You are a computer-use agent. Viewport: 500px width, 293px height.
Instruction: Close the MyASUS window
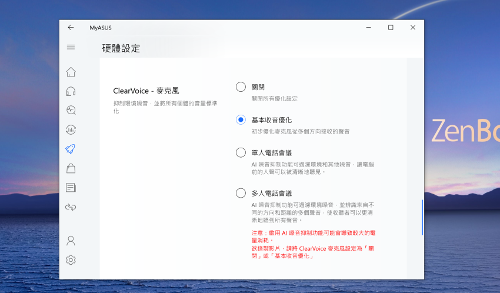[413, 28]
